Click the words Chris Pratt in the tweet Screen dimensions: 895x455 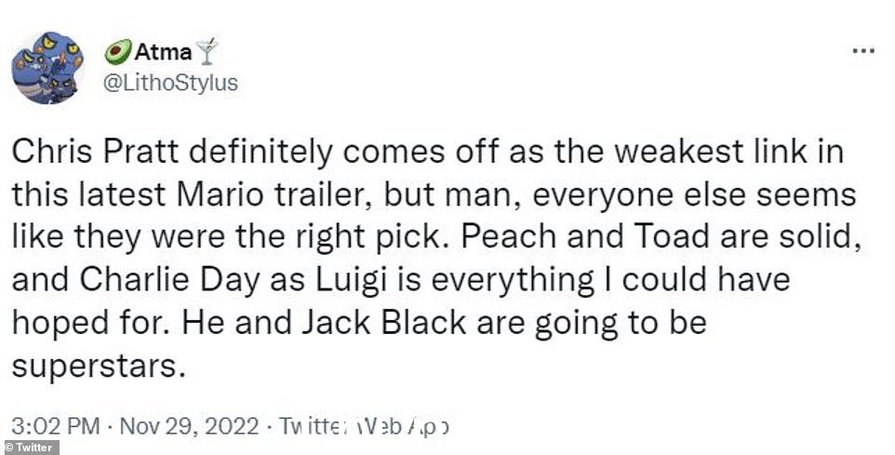pos(92,153)
